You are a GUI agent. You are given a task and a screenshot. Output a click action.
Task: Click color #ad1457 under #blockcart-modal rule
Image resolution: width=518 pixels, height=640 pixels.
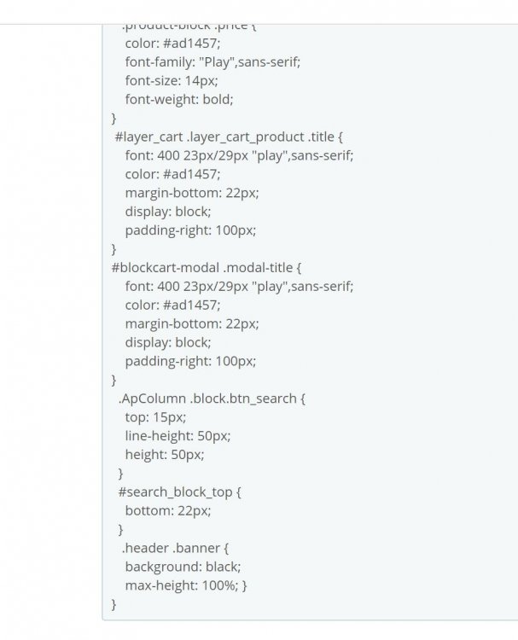pyautogui.click(x=172, y=305)
